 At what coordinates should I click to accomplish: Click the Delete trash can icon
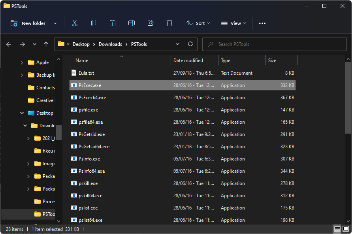[x=169, y=23]
